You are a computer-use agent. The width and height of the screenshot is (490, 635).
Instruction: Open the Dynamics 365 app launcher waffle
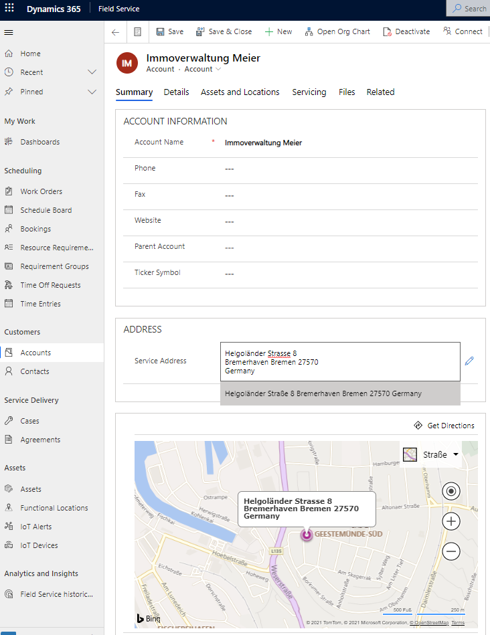click(9, 9)
